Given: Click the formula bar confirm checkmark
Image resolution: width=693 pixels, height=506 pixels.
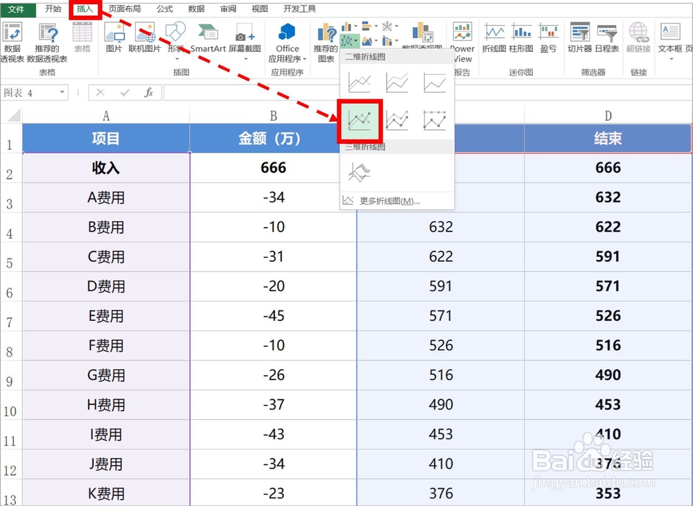Looking at the screenshot, I should coord(125,92).
